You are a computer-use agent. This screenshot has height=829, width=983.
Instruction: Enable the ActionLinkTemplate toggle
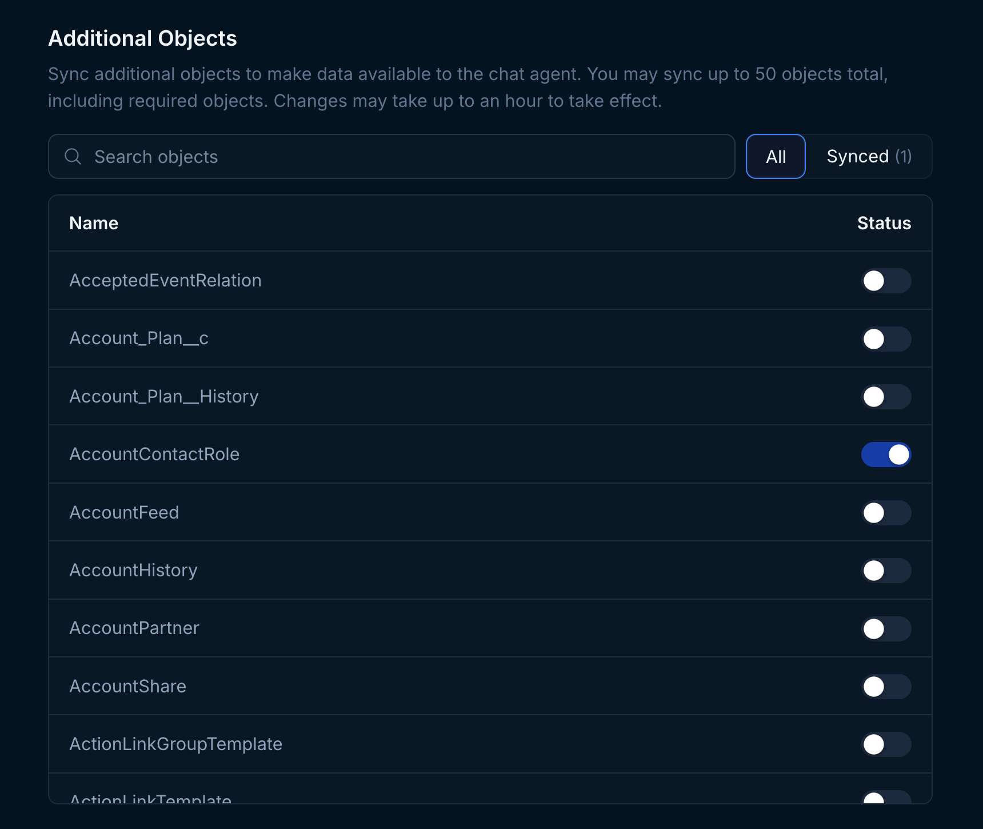886,799
